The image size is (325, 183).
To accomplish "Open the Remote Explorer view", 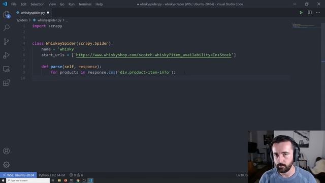I will click(x=7, y=69).
